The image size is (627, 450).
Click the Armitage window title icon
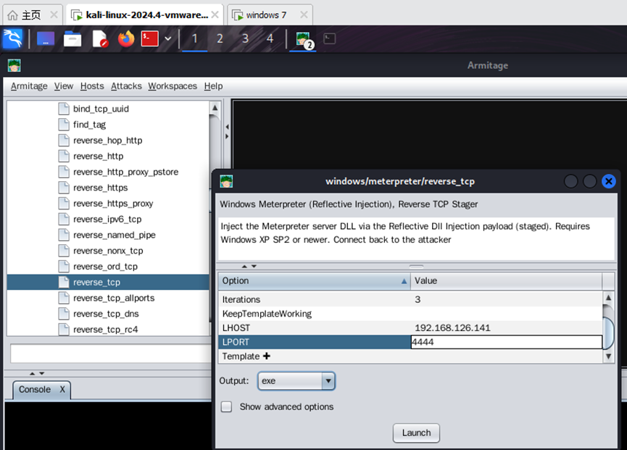tap(14, 65)
